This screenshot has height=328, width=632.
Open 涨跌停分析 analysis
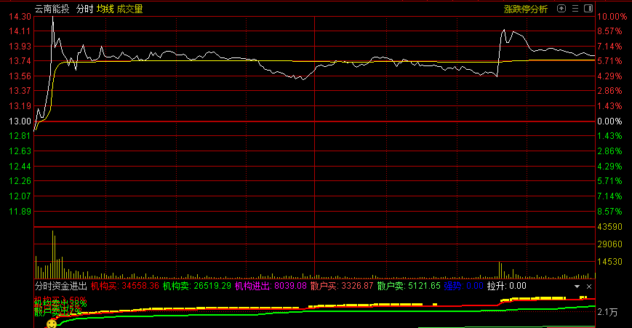click(x=526, y=9)
